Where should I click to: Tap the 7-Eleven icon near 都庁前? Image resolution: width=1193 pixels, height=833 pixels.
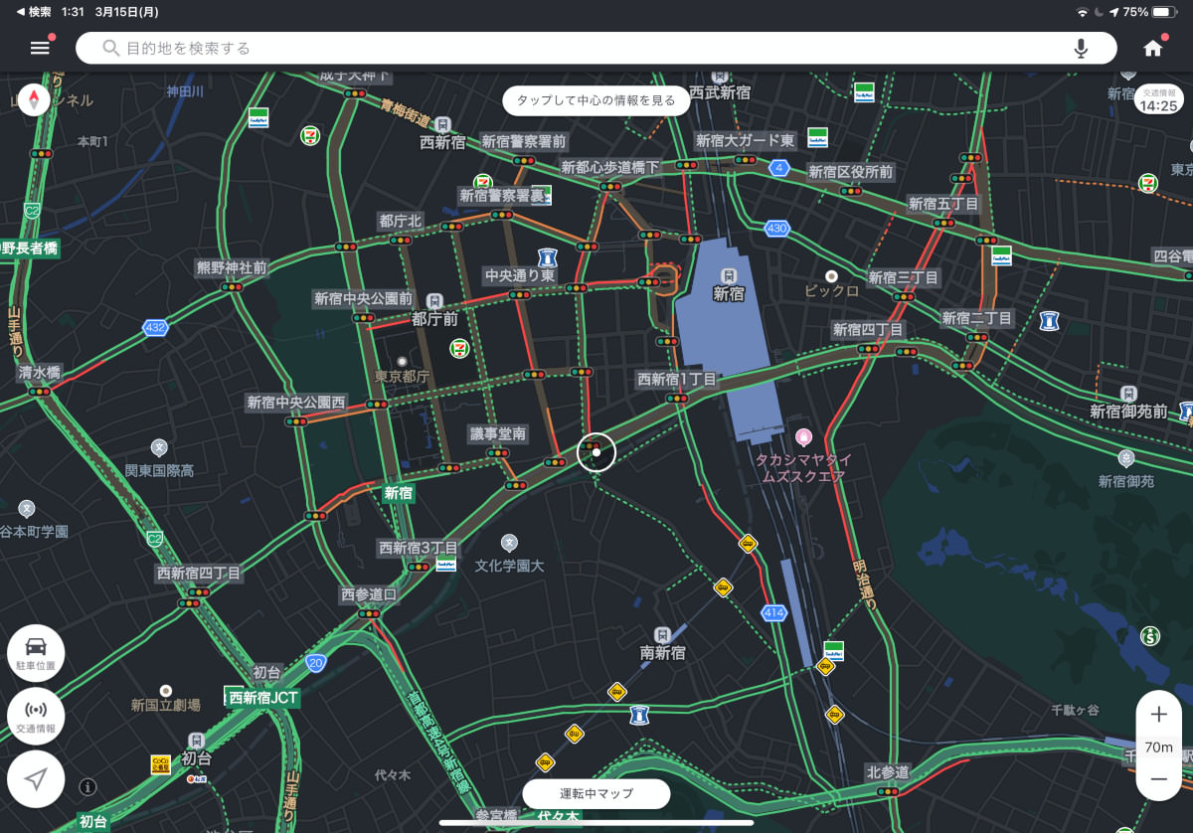(x=457, y=346)
